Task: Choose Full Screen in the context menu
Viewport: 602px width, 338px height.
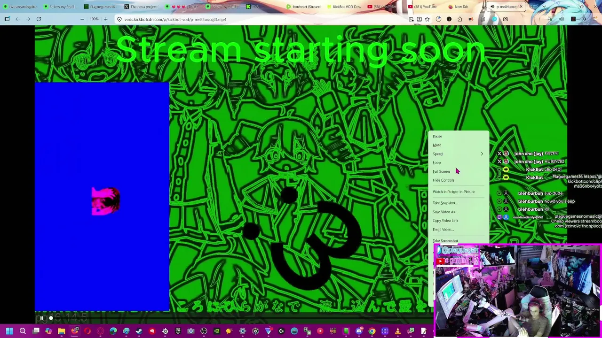Action: (441, 172)
